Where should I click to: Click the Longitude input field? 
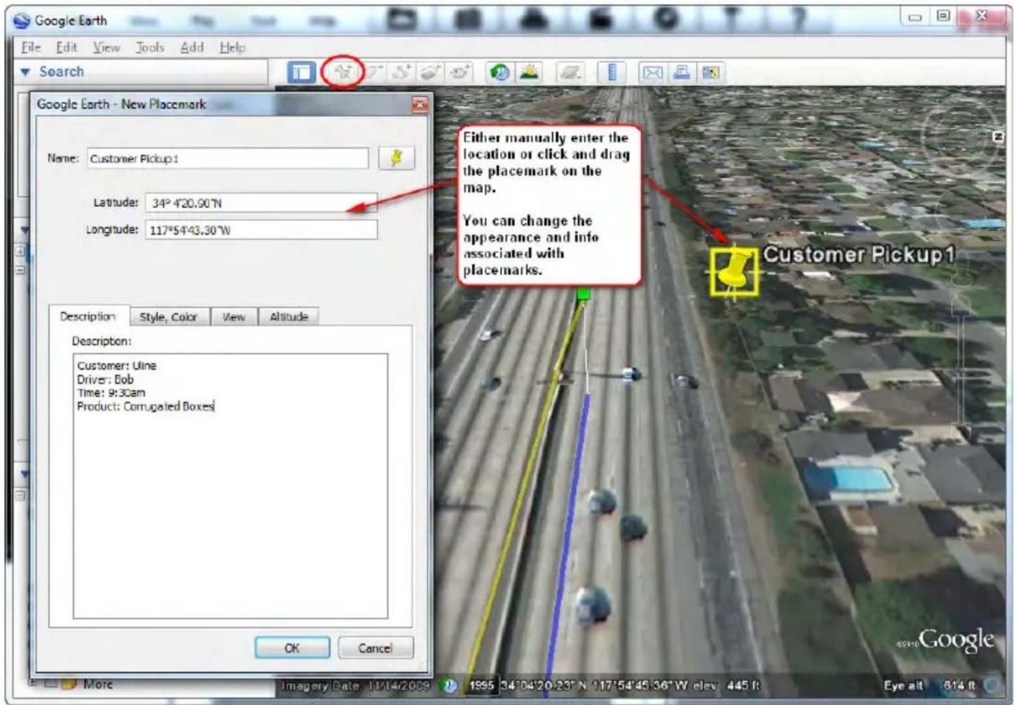[x=261, y=230]
